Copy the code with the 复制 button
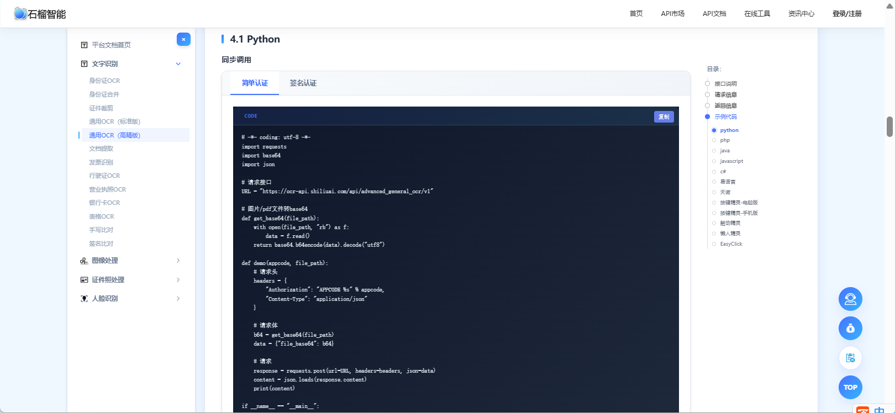The width and height of the screenshot is (895, 413). coord(664,117)
